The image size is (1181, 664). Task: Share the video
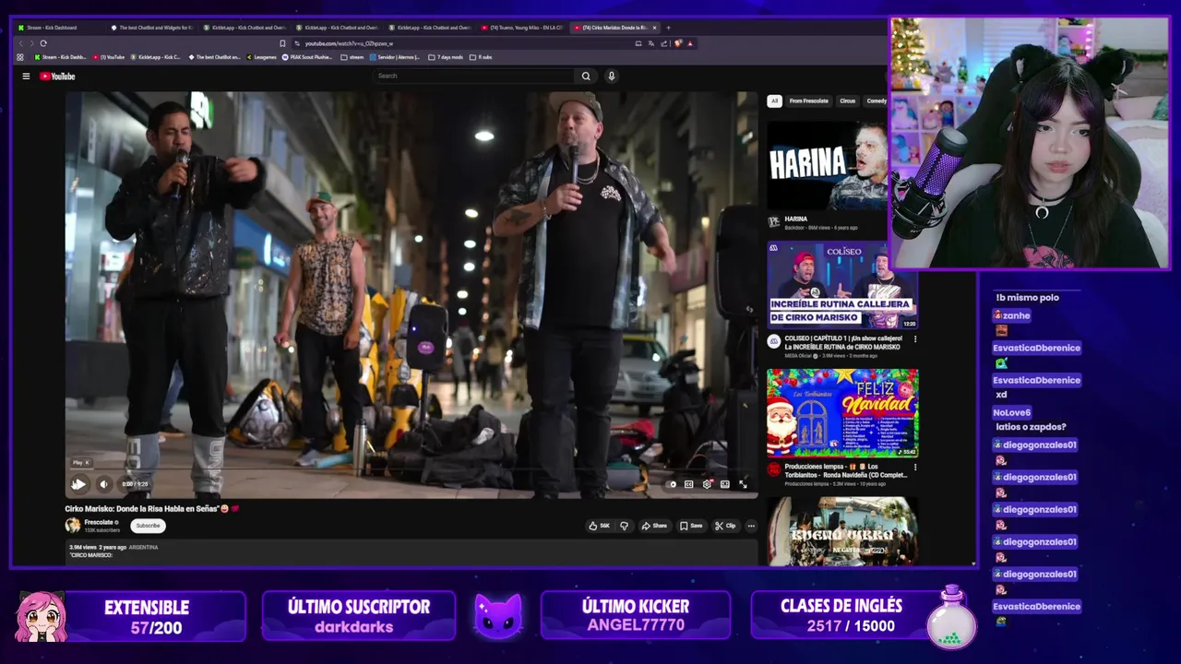(x=654, y=526)
